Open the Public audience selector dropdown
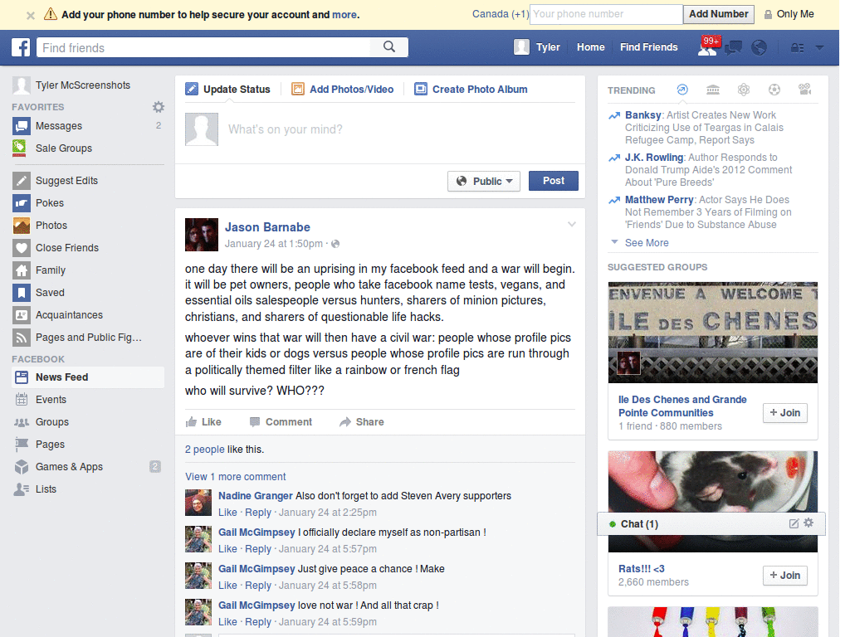Image resolution: width=850 pixels, height=637 pixels. 484,181
